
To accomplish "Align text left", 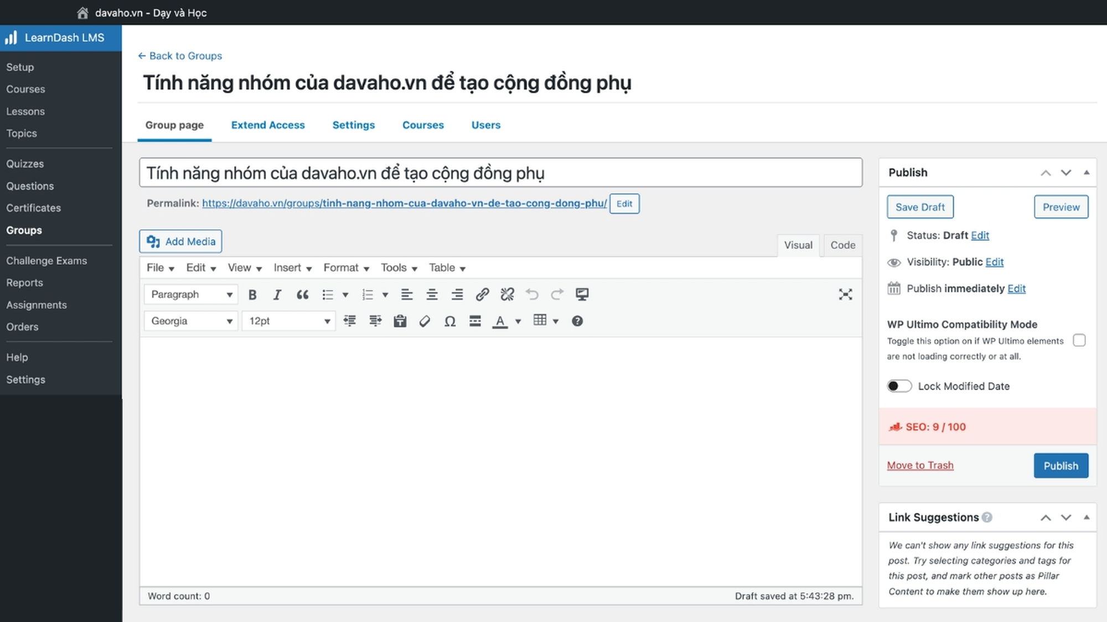I will (407, 295).
